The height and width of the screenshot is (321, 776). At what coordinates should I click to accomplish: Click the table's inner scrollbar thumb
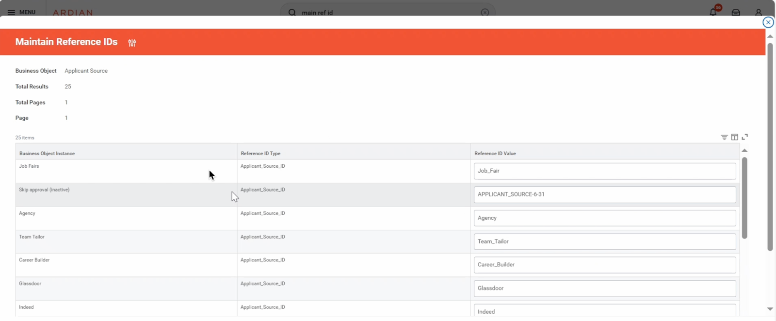pyautogui.click(x=744, y=198)
